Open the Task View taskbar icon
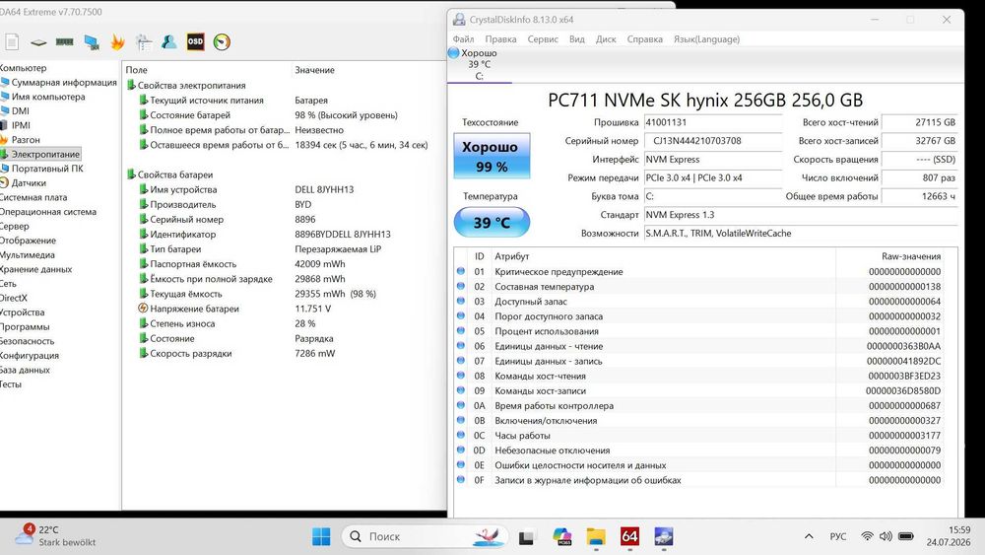This screenshot has width=985, height=555. tap(526, 537)
